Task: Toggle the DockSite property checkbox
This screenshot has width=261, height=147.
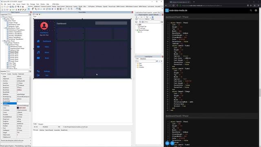Action: [18, 115]
